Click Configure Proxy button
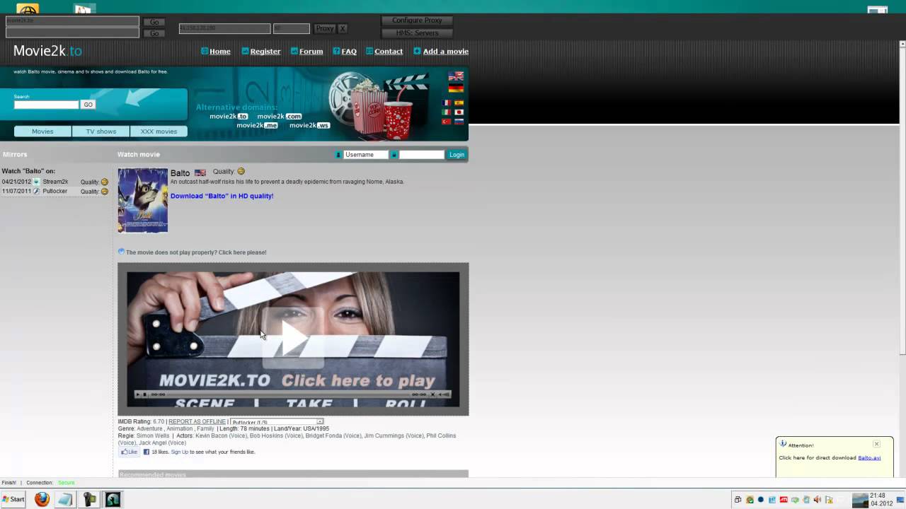Viewport: 906px width, 509px height. [417, 21]
